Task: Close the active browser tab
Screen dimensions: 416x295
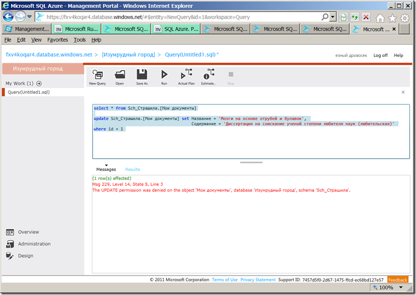Action: point(394,29)
